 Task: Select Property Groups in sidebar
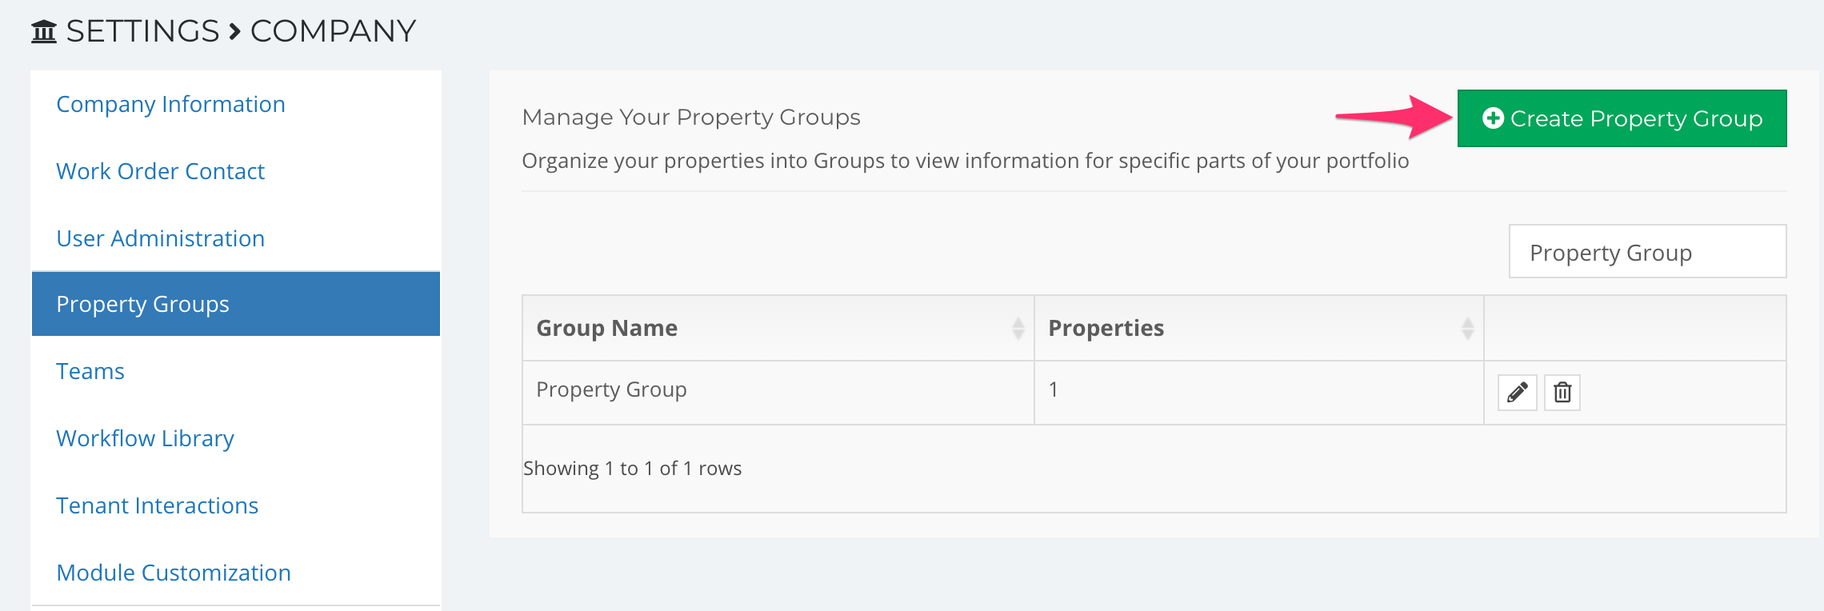(x=236, y=304)
